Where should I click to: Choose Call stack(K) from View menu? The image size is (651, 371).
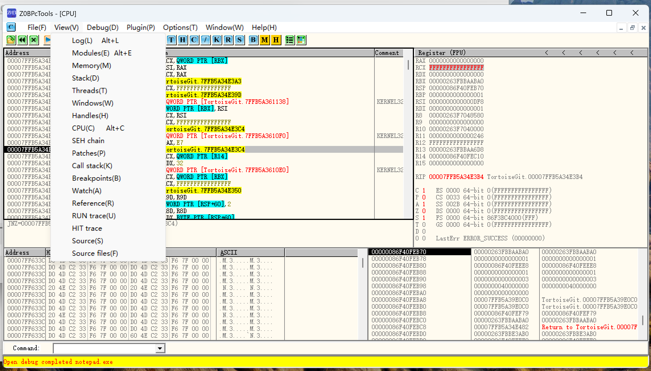click(108, 166)
